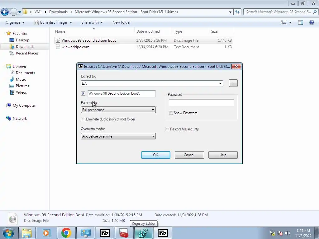Click Burn disc image
The width and height of the screenshot is (319, 239).
click(51, 22)
